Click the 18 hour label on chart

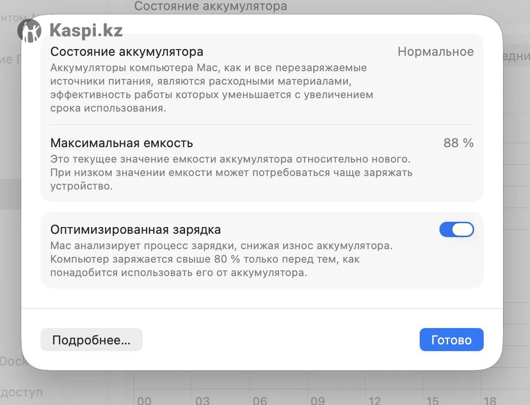[x=490, y=401]
